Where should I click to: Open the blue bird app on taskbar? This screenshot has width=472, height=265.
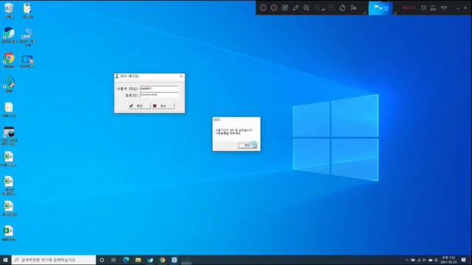[x=150, y=260]
